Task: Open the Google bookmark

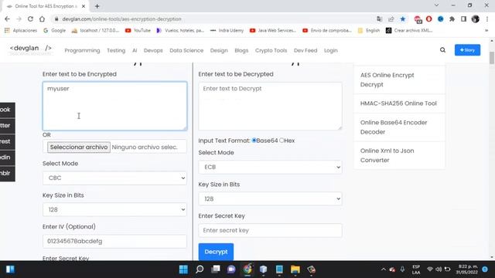Action: tap(55, 30)
